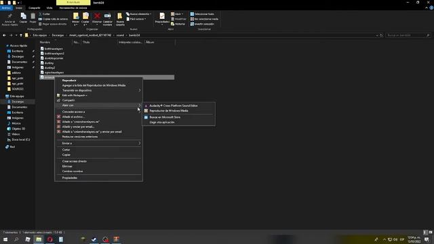
Task: Click the Back navigation arrow
Action: point(4,35)
